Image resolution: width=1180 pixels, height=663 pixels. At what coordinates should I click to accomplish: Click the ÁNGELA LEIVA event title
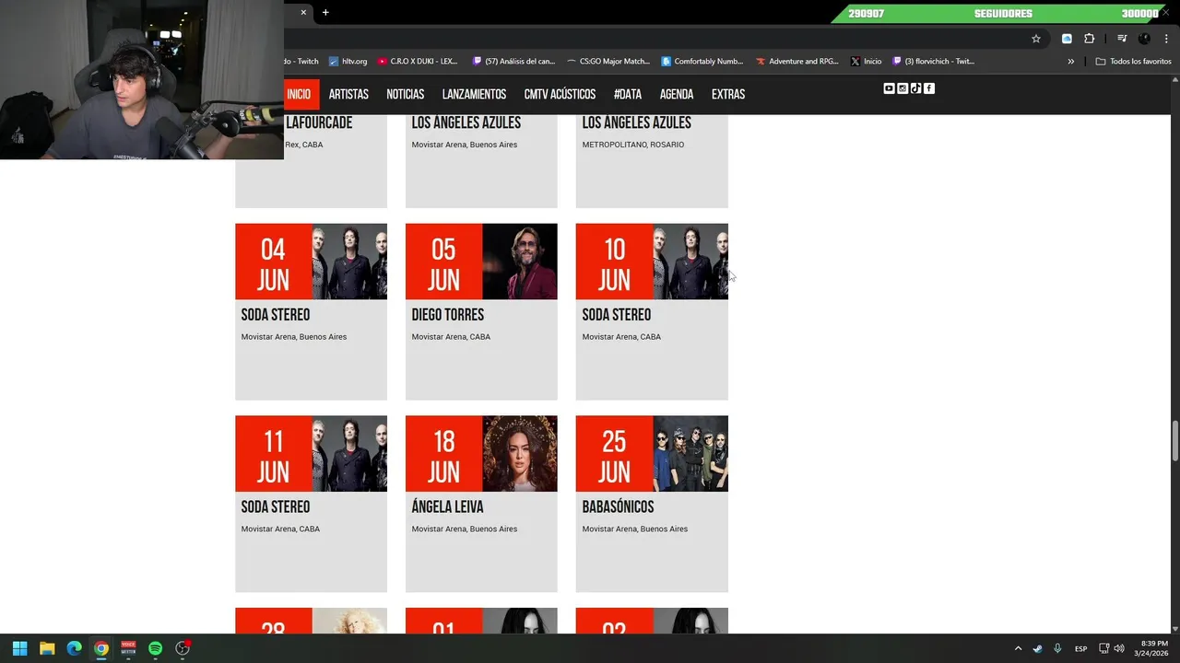[x=447, y=507]
